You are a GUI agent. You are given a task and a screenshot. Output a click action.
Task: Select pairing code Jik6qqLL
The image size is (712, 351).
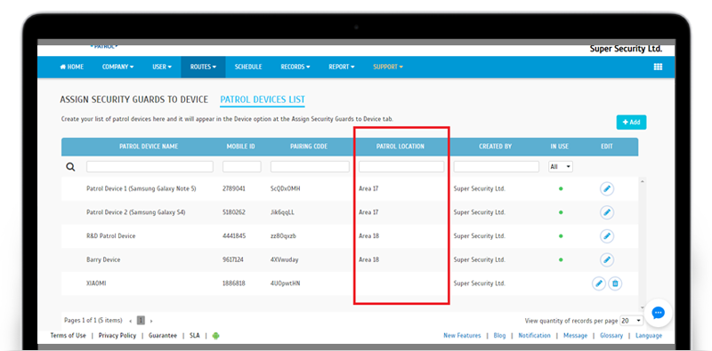[282, 212]
